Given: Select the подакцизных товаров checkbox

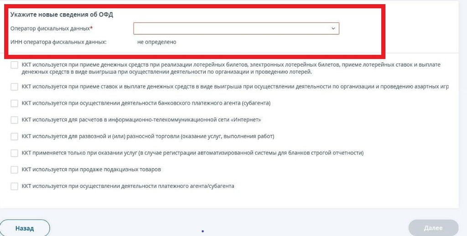Looking at the screenshot, I should pos(14,169).
